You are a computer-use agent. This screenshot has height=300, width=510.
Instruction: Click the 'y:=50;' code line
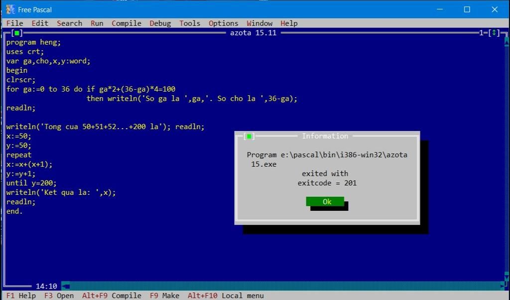pyautogui.click(x=18, y=146)
